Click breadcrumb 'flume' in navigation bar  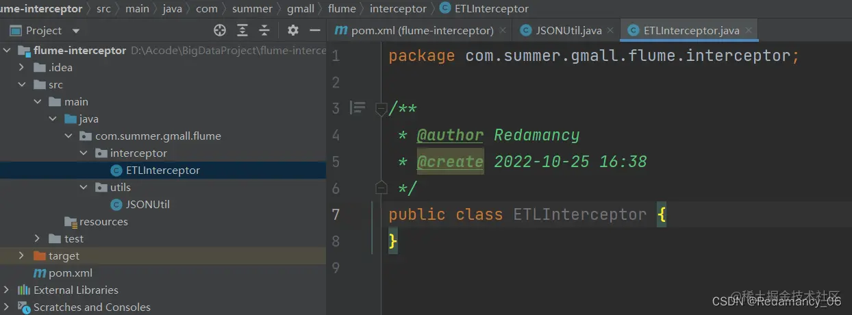(342, 9)
